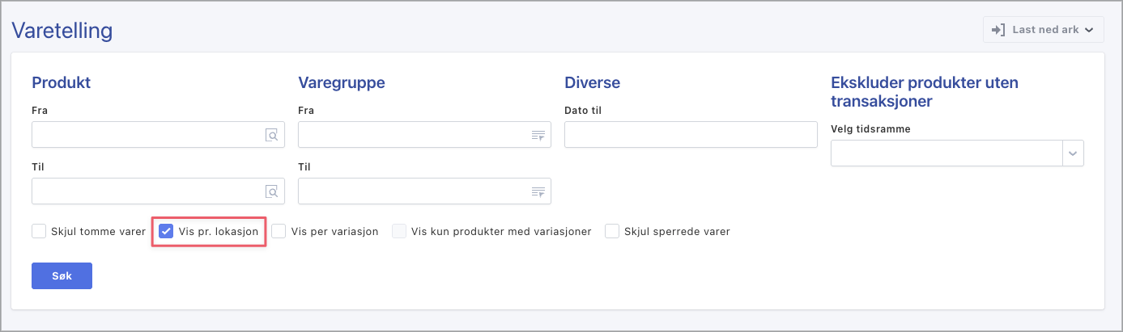Tick the Vis per variasjon checkbox
The height and width of the screenshot is (332, 1123).
click(x=279, y=232)
